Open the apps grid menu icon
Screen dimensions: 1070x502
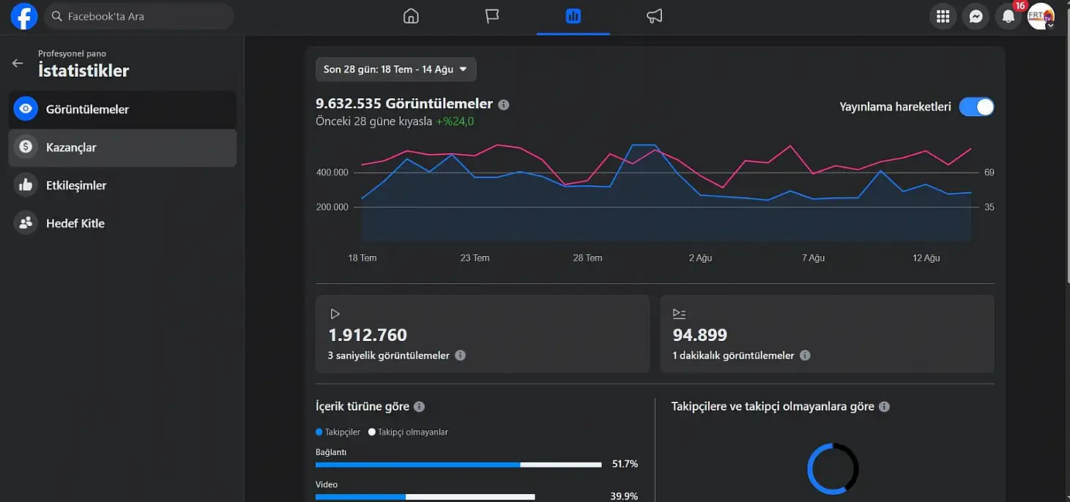tap(943, 16)
